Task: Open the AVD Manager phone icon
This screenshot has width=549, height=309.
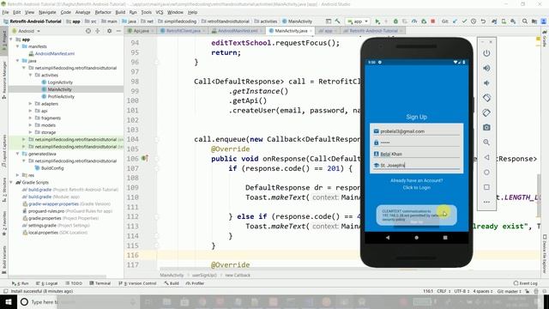Action: (504, 21)
